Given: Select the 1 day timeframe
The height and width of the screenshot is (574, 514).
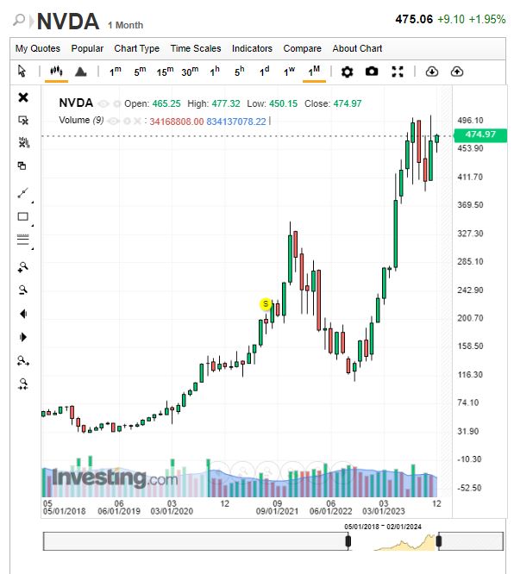Looking at the screenshot, I should [x=264, y=71].
